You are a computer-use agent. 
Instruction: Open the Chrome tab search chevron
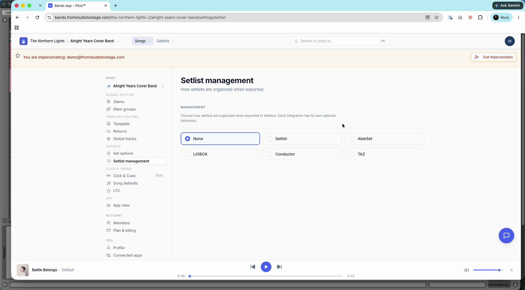pos(40,6)
